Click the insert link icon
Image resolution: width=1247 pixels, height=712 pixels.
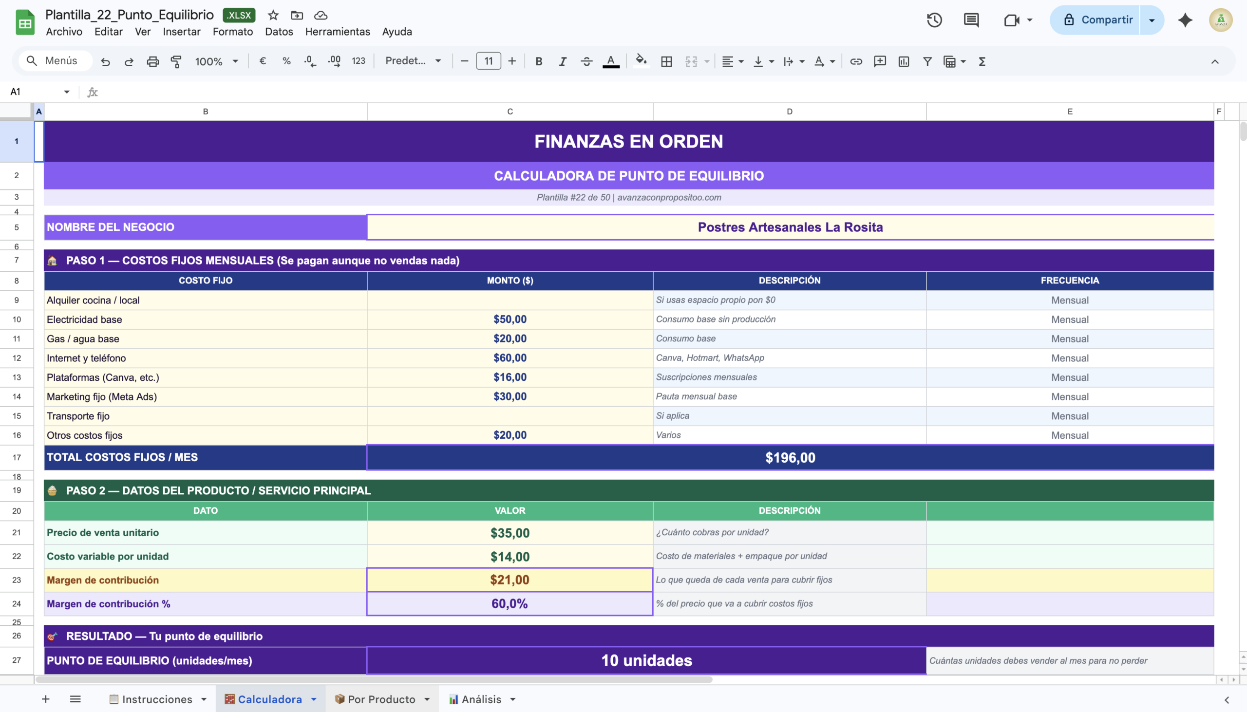click(856, 62)
